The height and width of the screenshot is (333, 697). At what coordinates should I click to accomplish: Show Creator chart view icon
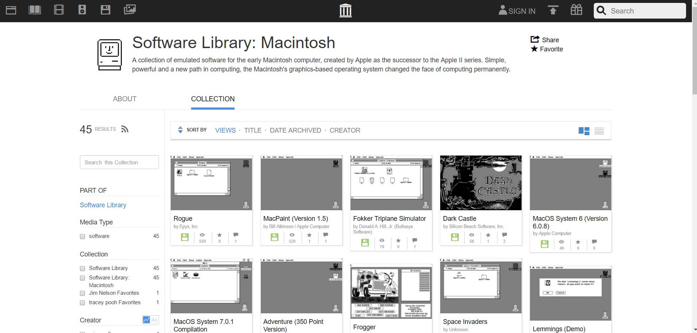[146, 320]
